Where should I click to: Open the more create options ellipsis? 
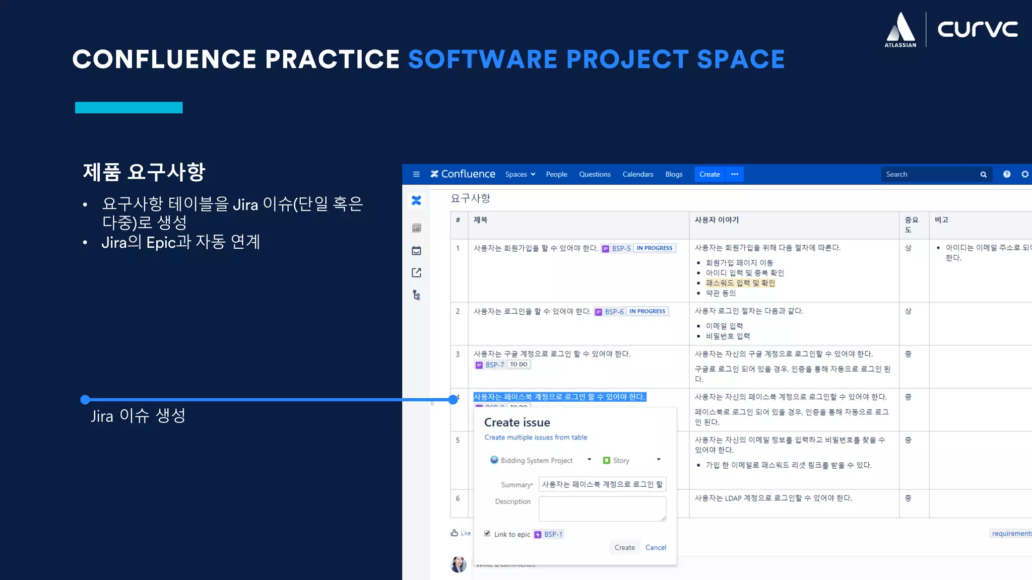point(735,174)
